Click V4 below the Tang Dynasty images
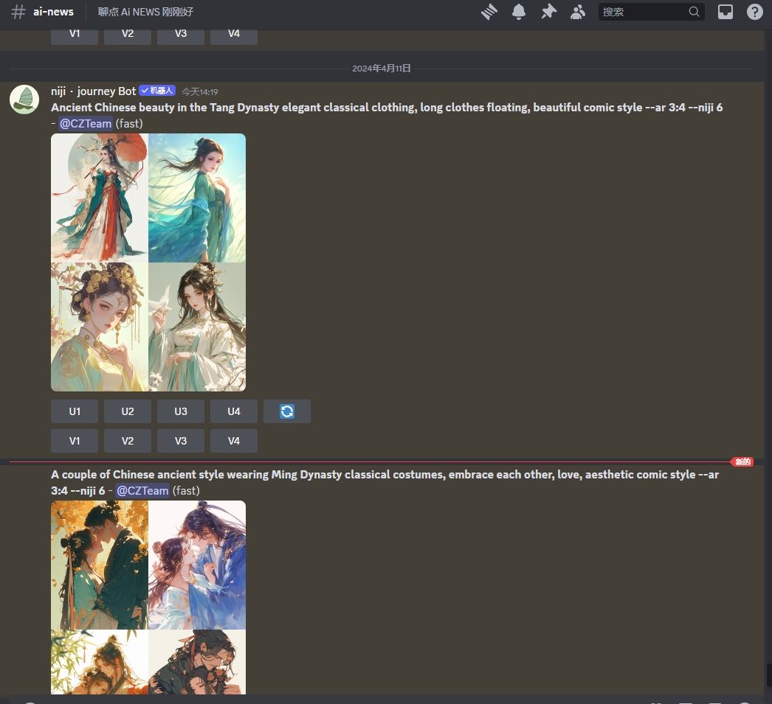 click(234, 441)
